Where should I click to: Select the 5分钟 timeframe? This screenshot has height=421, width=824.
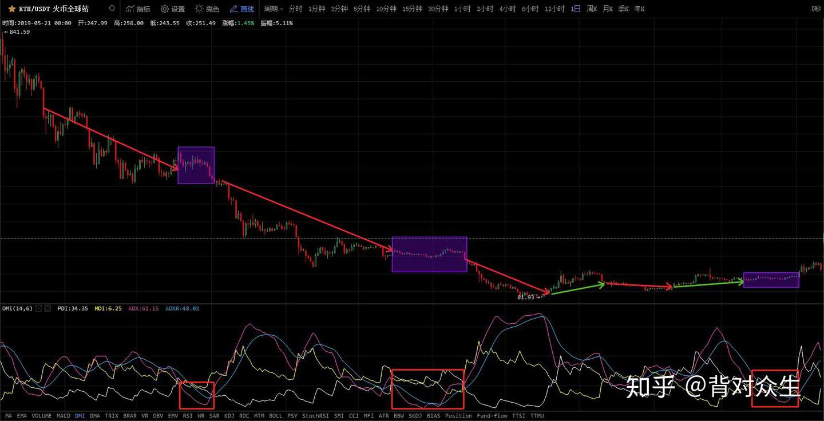click(x=362, y=9)
